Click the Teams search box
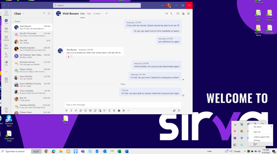This screenshot has width=277, height=154. click(97, 5)
